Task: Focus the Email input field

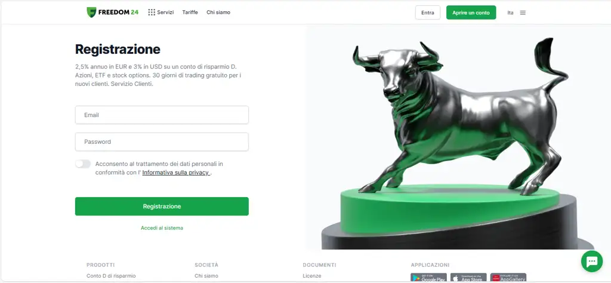Action: [x=162, y=115]
